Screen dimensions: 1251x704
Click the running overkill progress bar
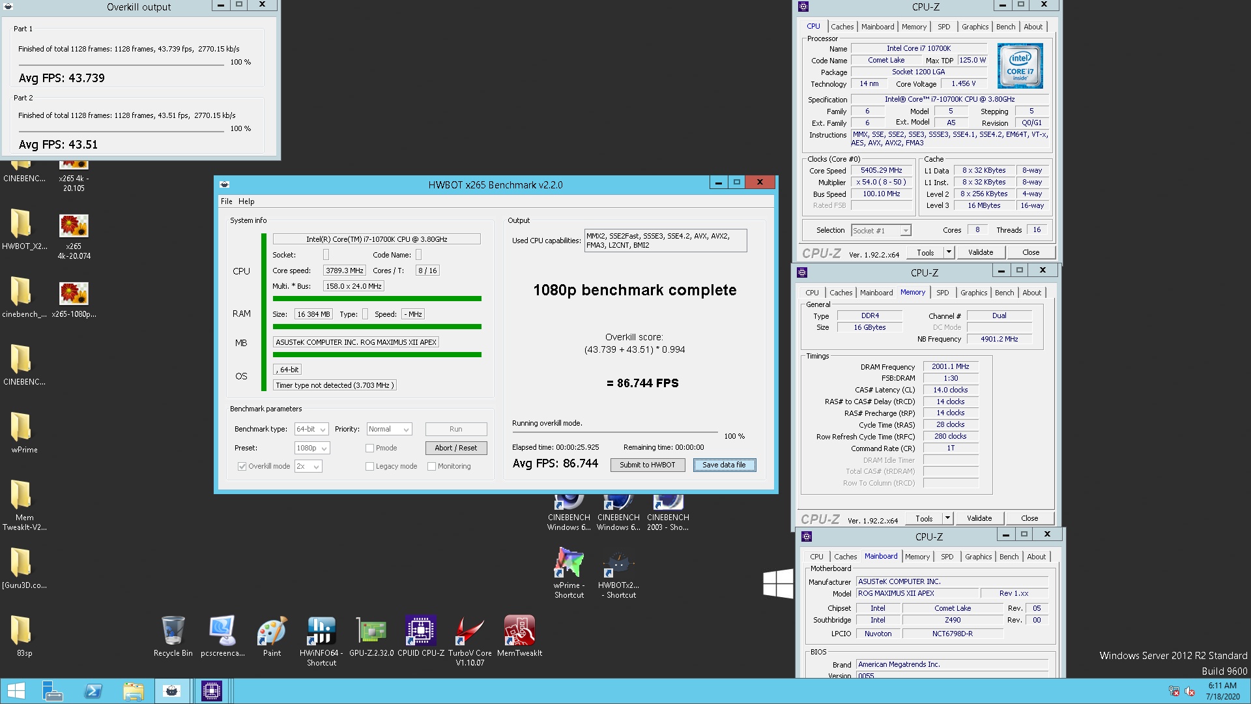[615, 432]
